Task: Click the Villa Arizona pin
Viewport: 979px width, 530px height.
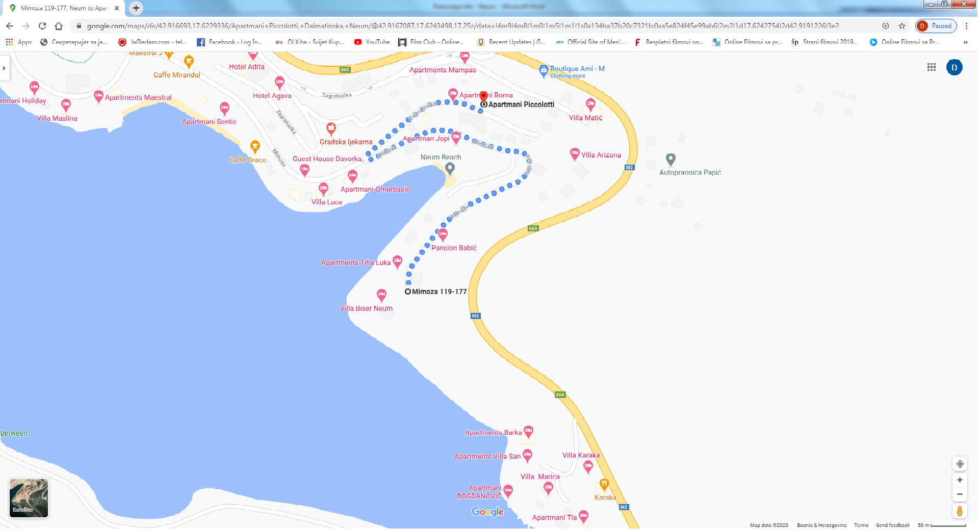Action: point(575,154)
